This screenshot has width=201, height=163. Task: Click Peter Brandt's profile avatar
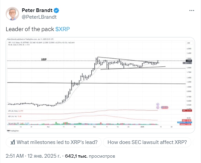tap(13, 13)
